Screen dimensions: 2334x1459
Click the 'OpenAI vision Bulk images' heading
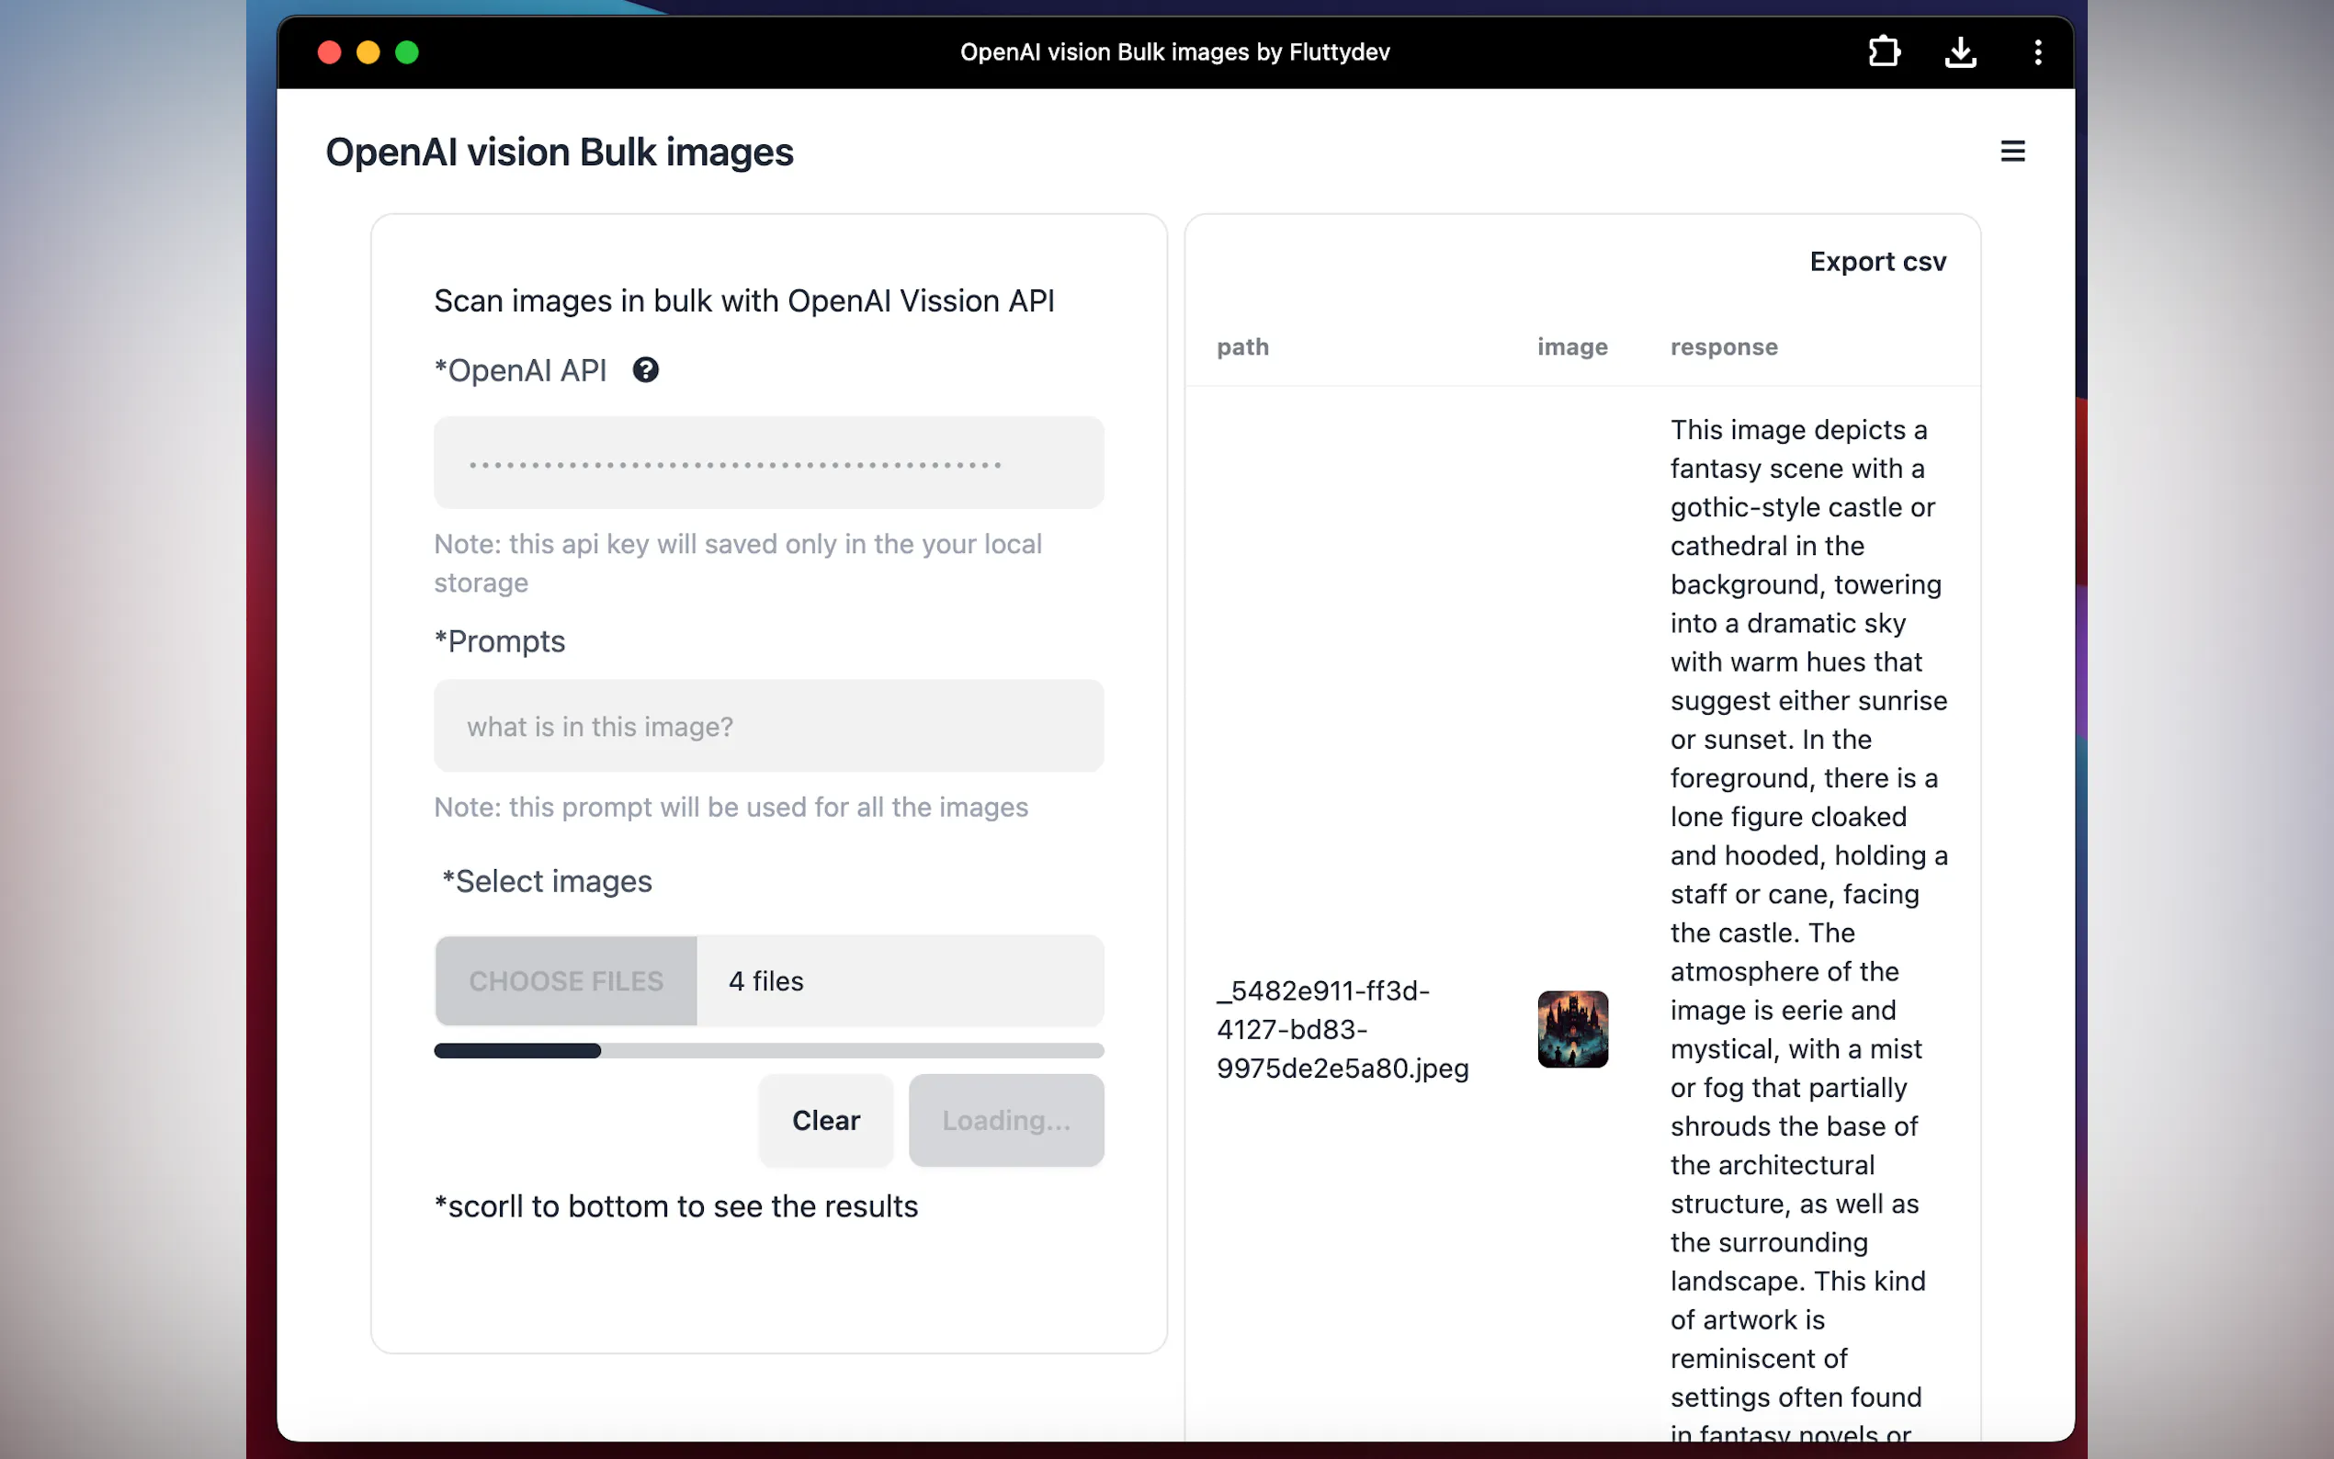[560, 153]
